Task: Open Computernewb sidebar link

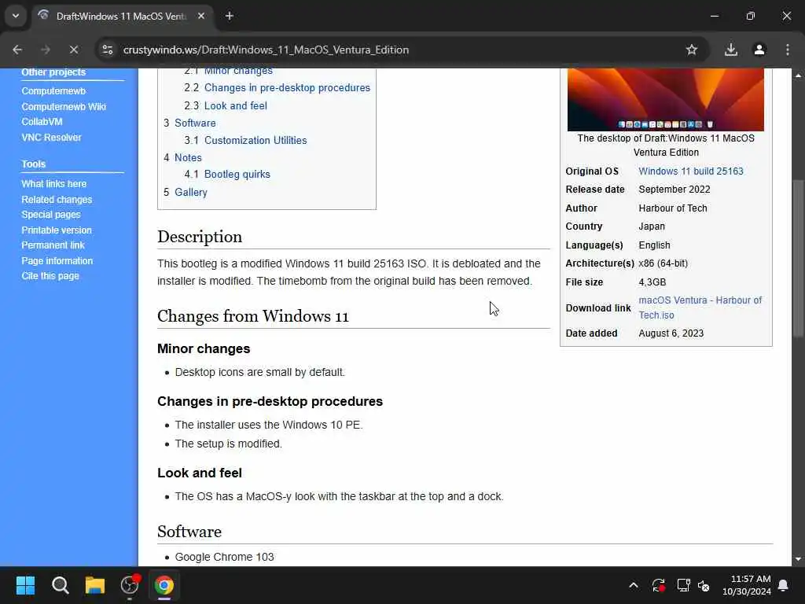Action: point(53,91)
